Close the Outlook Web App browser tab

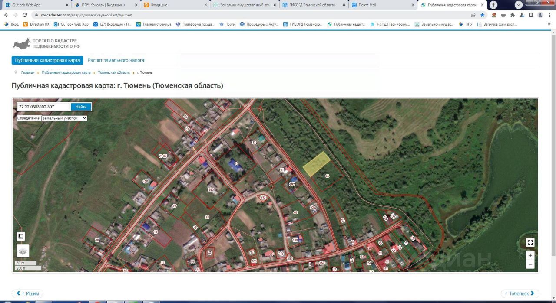pos(66,5)
